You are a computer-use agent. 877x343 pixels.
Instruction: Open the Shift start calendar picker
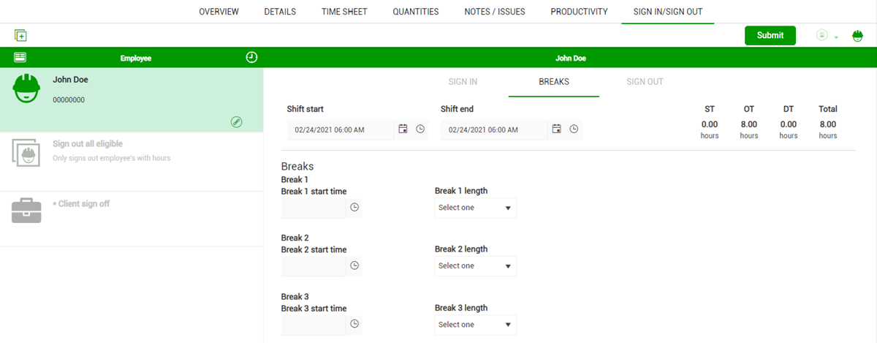click(403, 129)
